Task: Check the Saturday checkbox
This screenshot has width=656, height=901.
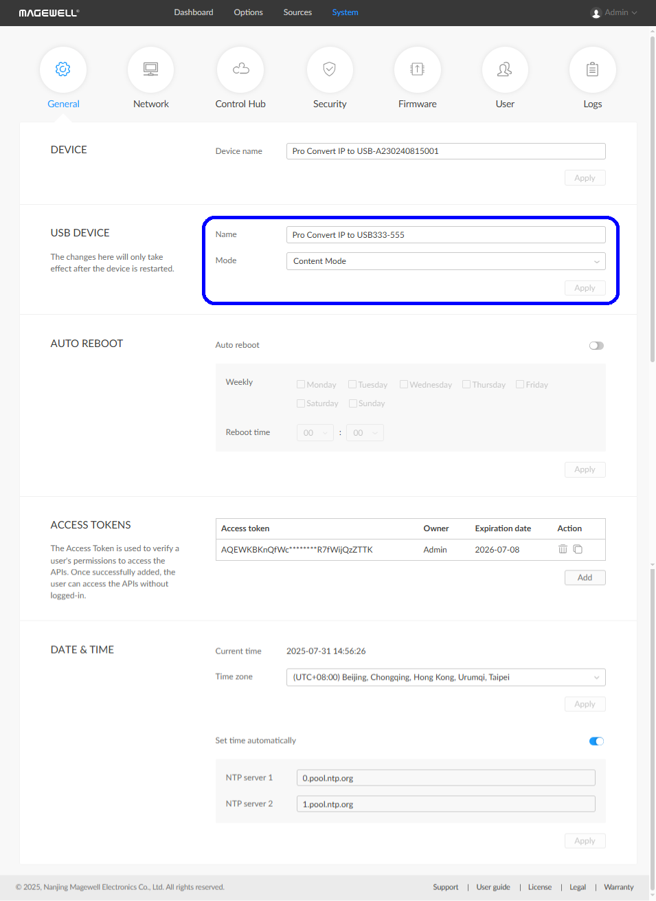Action: tap(301, 403)
